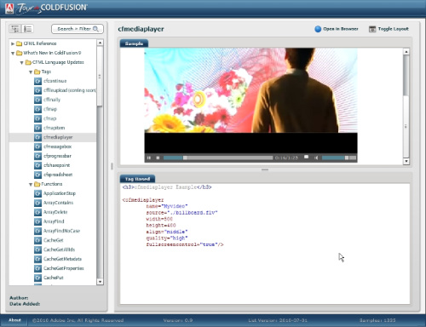Screen dimensions: 426x327
Task: Click the Sample panel scrollbar down arrow
Action: tap(406, 161)
